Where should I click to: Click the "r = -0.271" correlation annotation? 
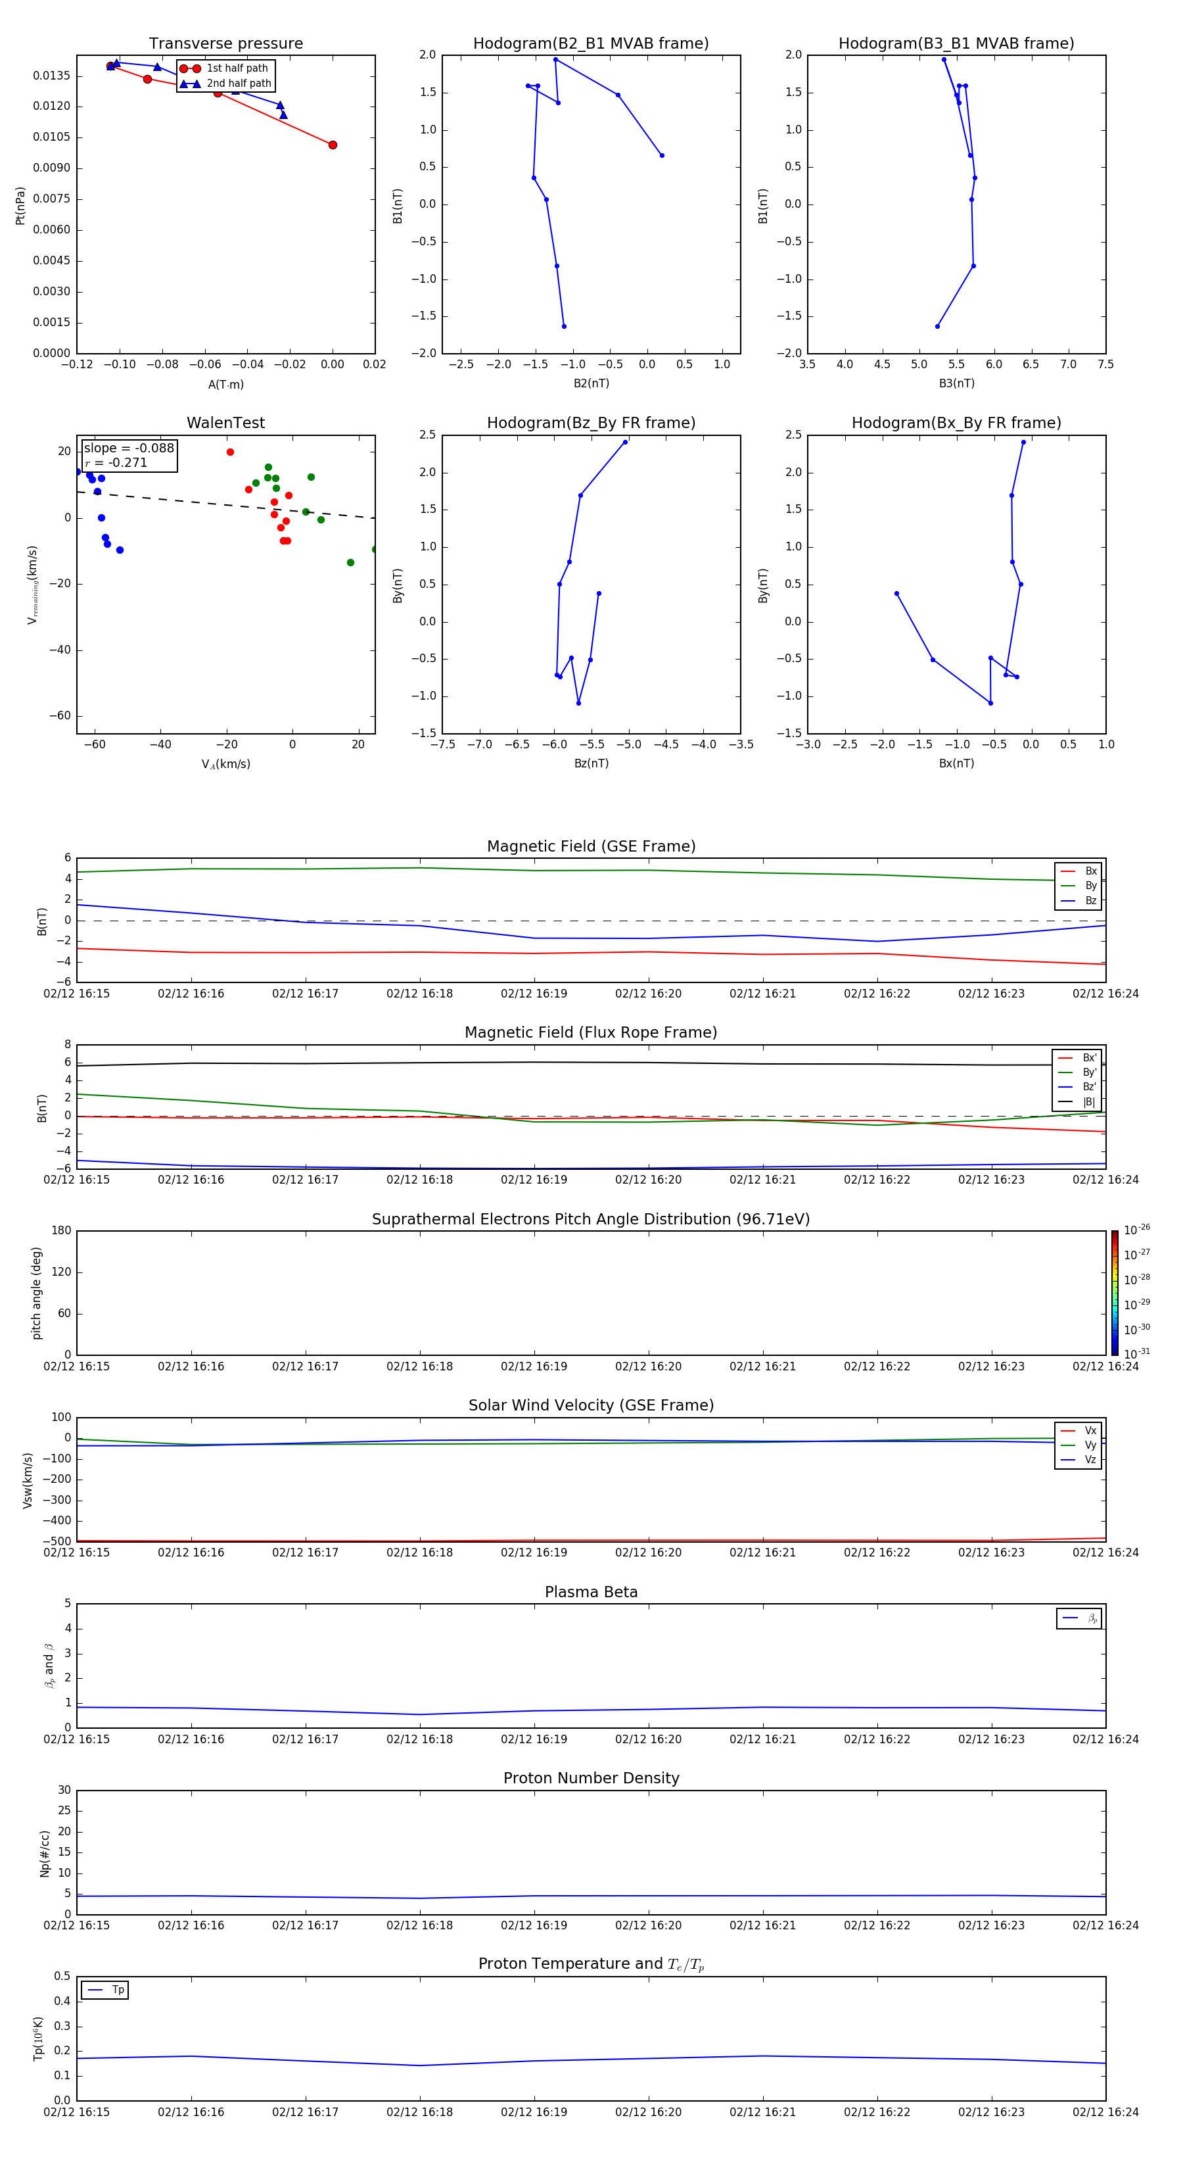point(116,462)
